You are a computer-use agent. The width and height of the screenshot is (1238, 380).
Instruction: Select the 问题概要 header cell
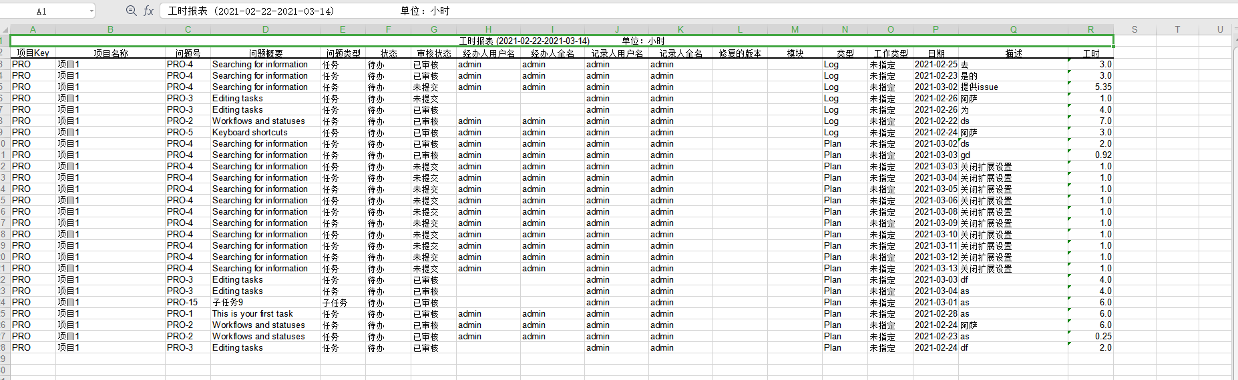[x=265, y=53]
